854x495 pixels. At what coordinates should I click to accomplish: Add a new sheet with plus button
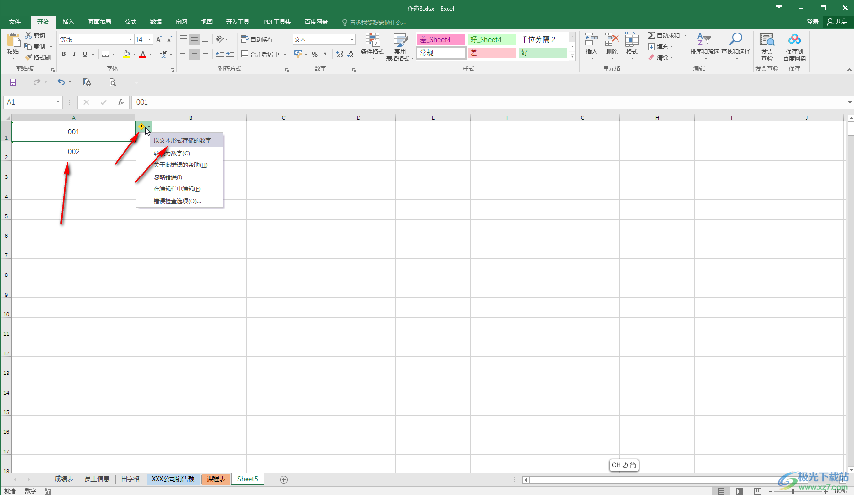pyautogui.click(x=284, y=479)
